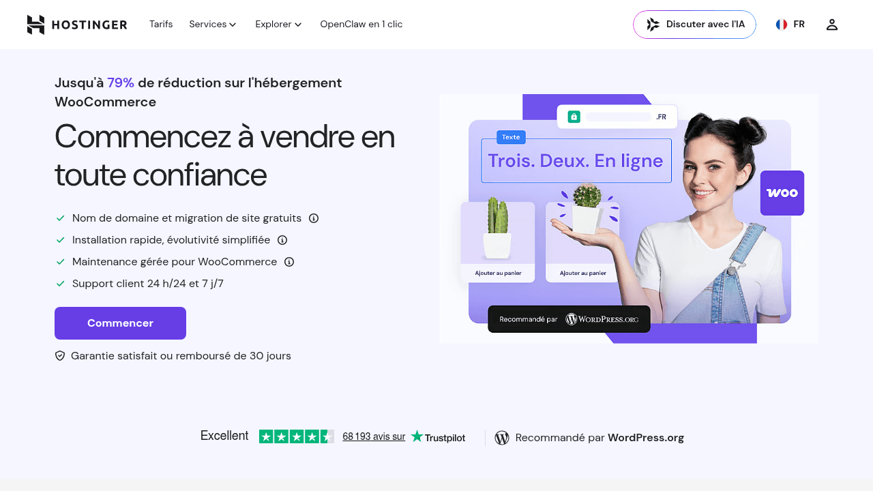Click the left Ajouter au panier card
This screenshot has height=491, width=873.
tap(498, 242)
